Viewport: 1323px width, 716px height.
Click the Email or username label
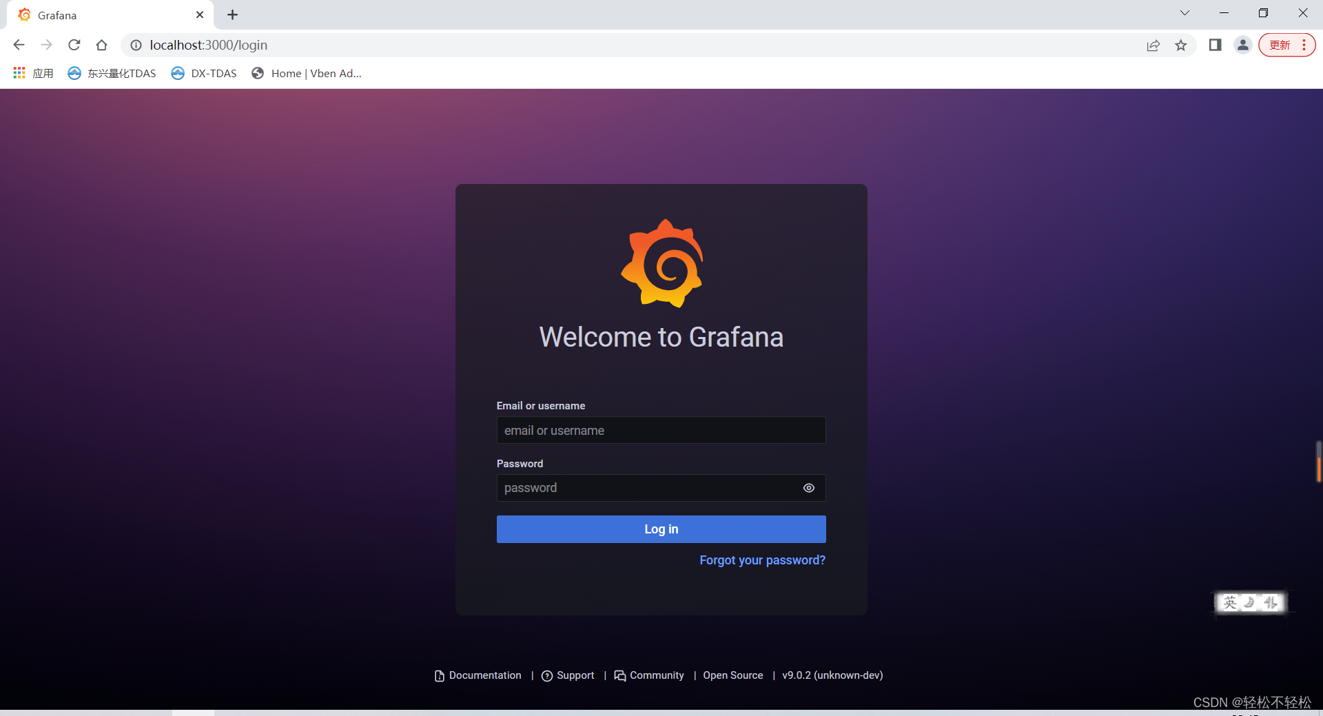(x=541, y=406)
